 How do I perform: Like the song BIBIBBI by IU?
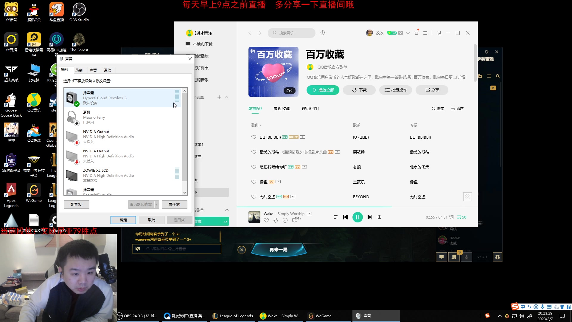click(x=254, y=137)
